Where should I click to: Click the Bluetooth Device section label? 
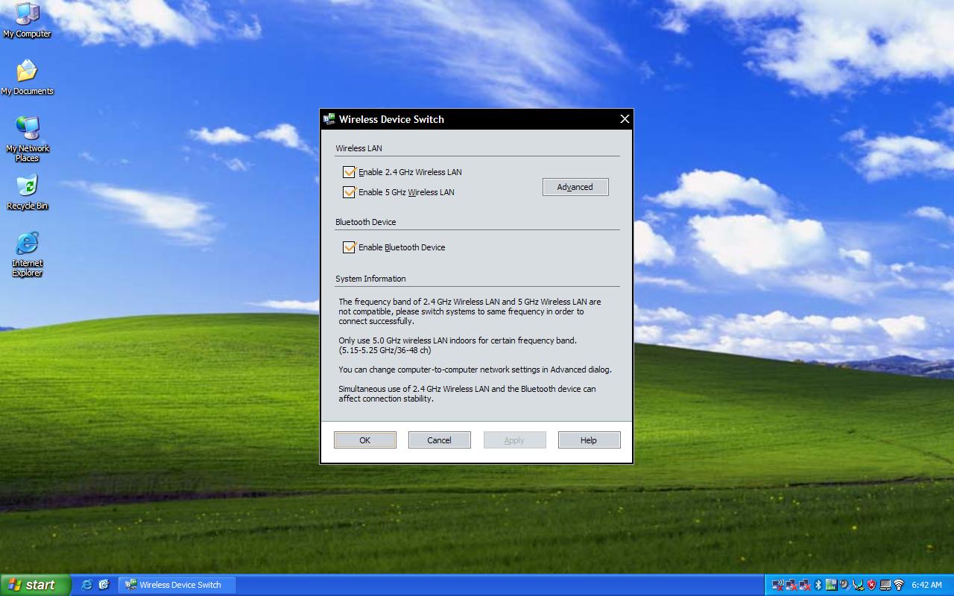pyautogui.click(x=365, y=222)
